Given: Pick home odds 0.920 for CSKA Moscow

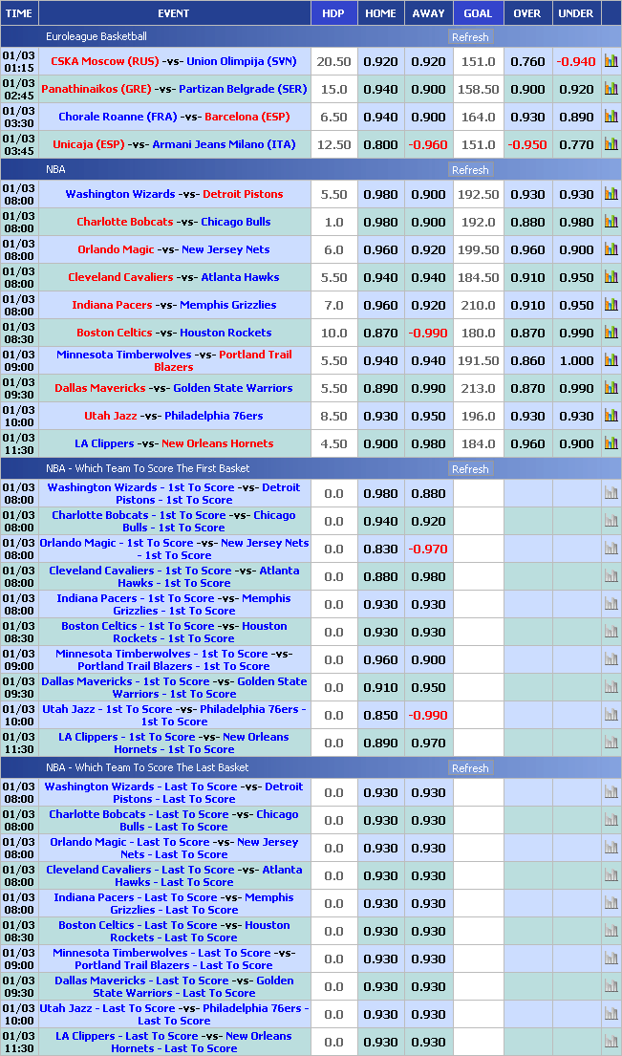Looking at the screenshot, I should coord(380,61).
